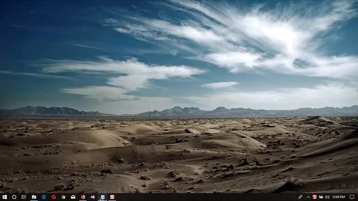The width and height of the screenshot is (358, 201).
Task: Open the red Opera browser icon
Action: coord(54,197)
